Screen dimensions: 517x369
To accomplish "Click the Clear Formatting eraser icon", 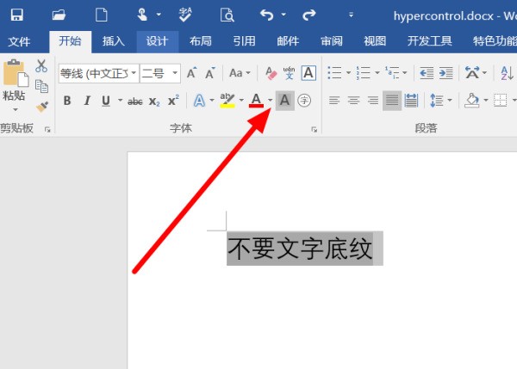I will coord(271,73).
